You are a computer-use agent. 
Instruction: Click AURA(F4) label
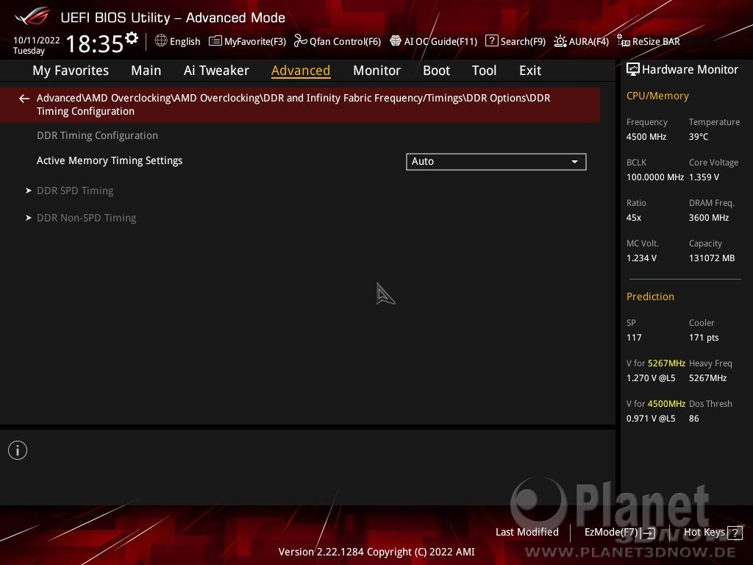click(589, 41)
